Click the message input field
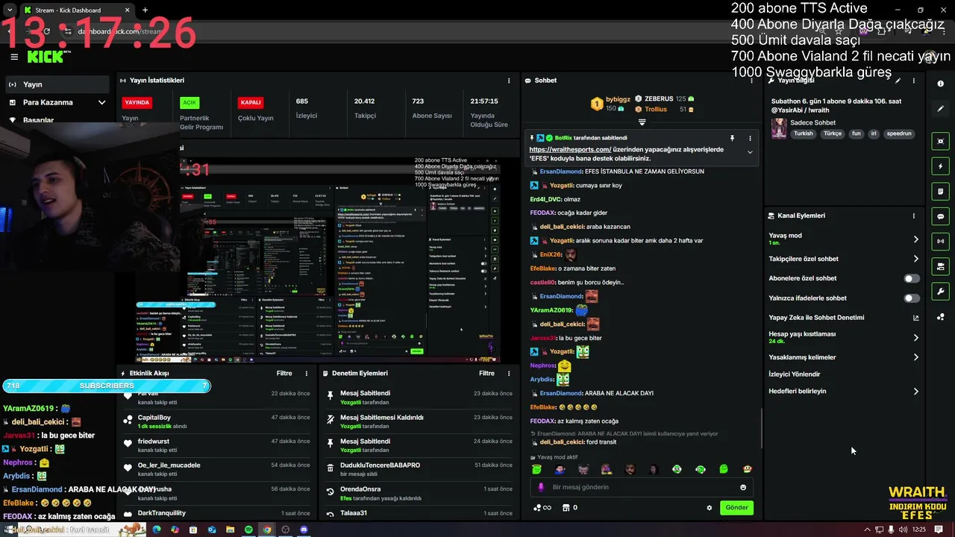Screen dimensions: 955x537 [x=642, y=487]
